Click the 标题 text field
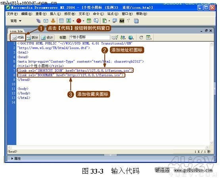Screen dimensions: 220x178 point(90,37)
